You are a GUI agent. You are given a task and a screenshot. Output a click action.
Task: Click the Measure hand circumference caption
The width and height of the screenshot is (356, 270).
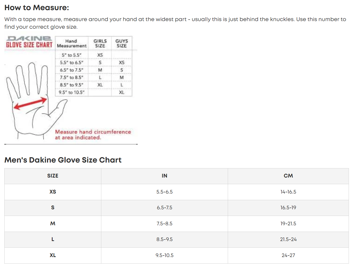point(93,135)
